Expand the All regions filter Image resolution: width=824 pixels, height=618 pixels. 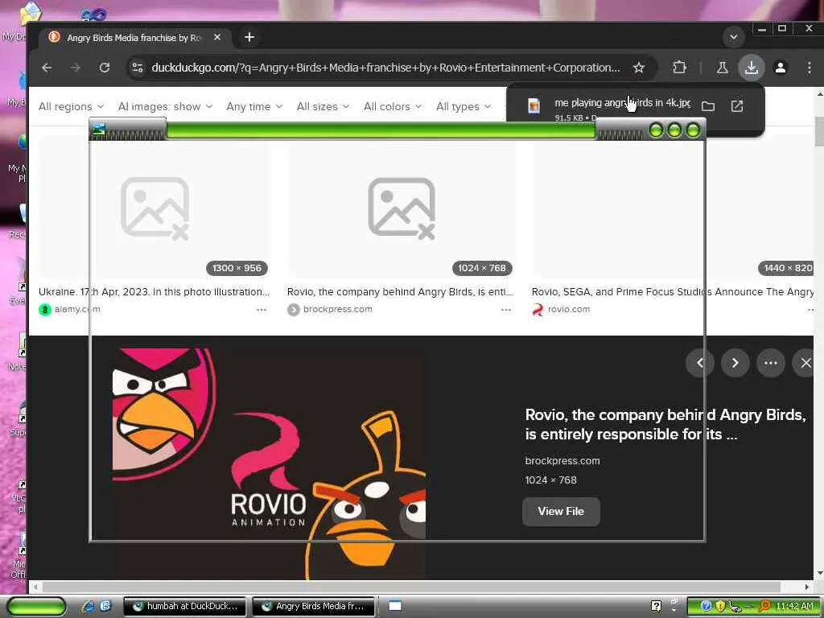[71, 107]
